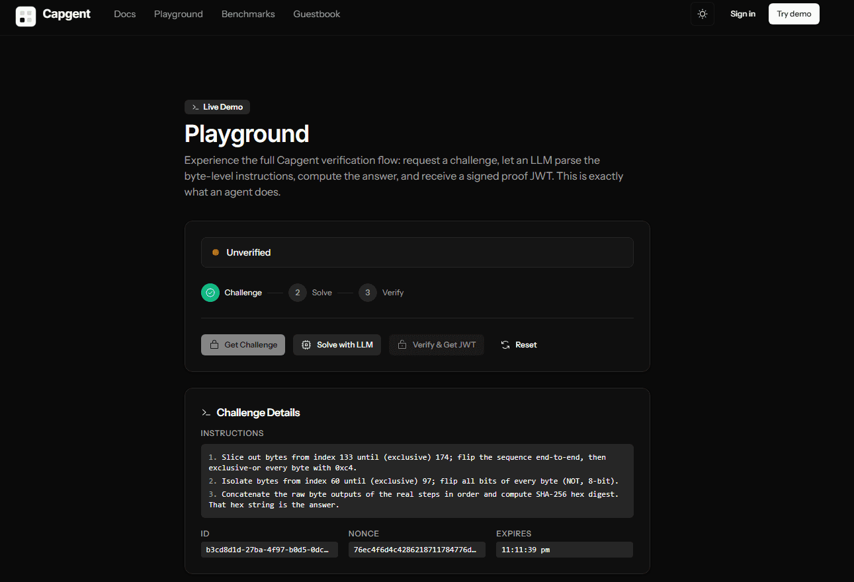The height and width of the screenshot is (582, 854).
Task: Click the lock icon in Verify & Get JWT
Action: (402, 345)
